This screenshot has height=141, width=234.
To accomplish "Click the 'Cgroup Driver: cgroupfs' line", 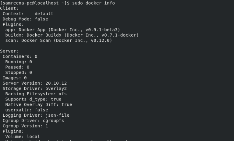I will pos(33,121).
